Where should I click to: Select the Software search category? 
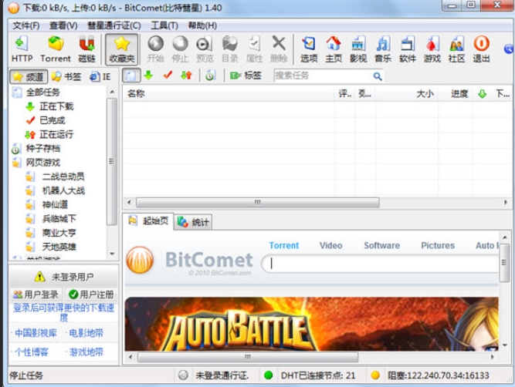coord(381,245)
